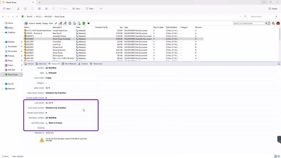Select the Frame Rail file row
This screenshot has width=281, height=158.
pos(114,42)
